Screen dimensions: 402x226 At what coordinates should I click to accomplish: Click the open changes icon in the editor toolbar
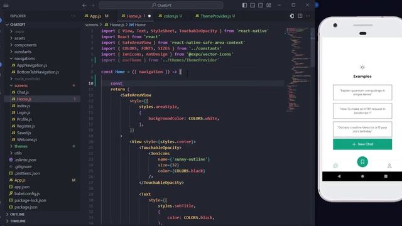pos(291,16)
